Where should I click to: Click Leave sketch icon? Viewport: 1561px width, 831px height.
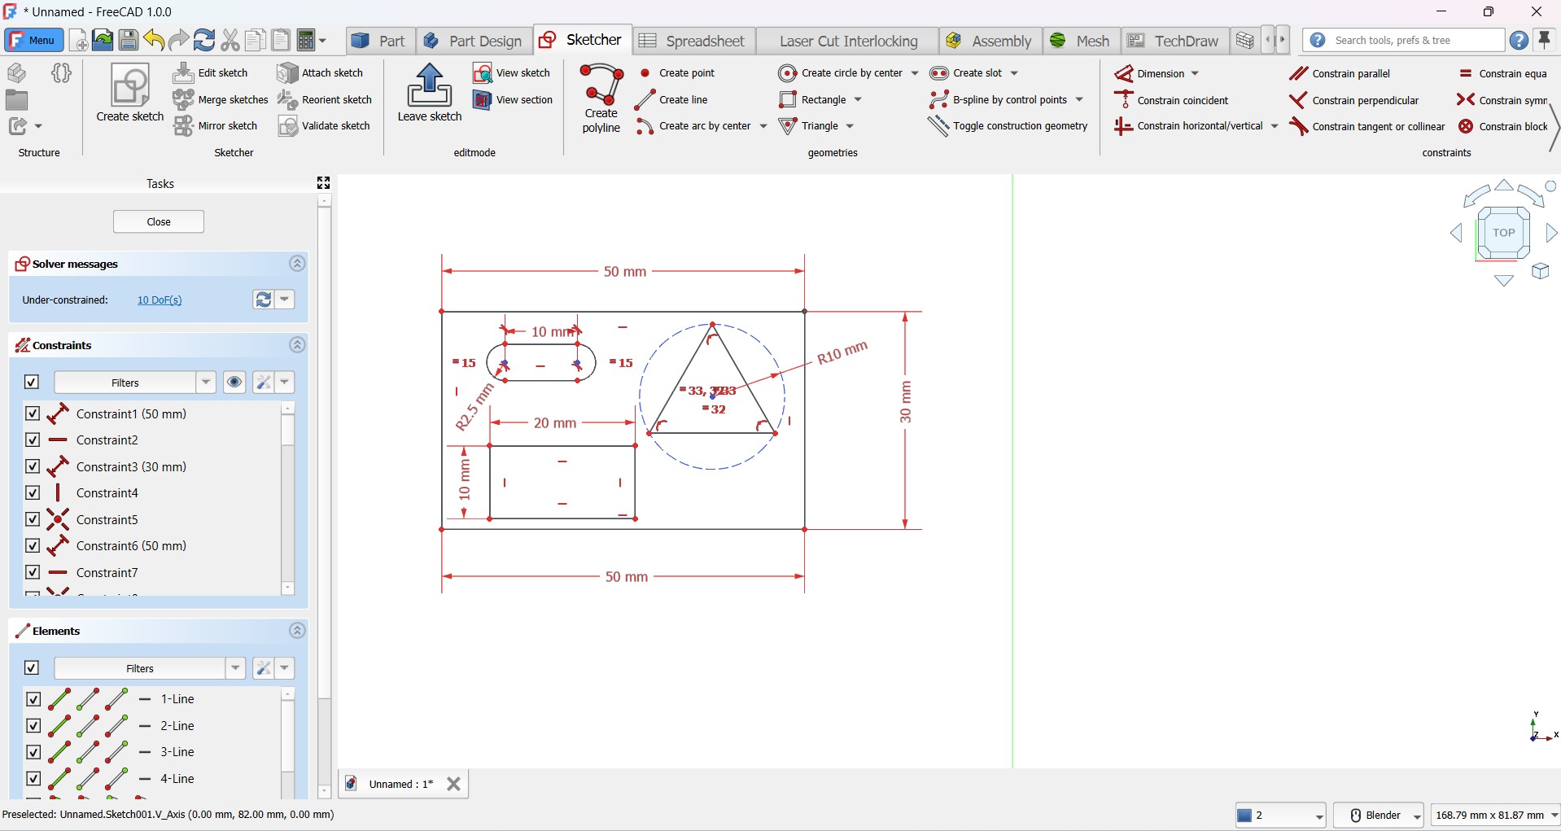tap(430, 94)
